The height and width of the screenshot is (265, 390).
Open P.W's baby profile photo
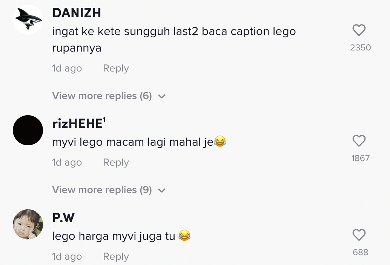[x=28, y=224]
